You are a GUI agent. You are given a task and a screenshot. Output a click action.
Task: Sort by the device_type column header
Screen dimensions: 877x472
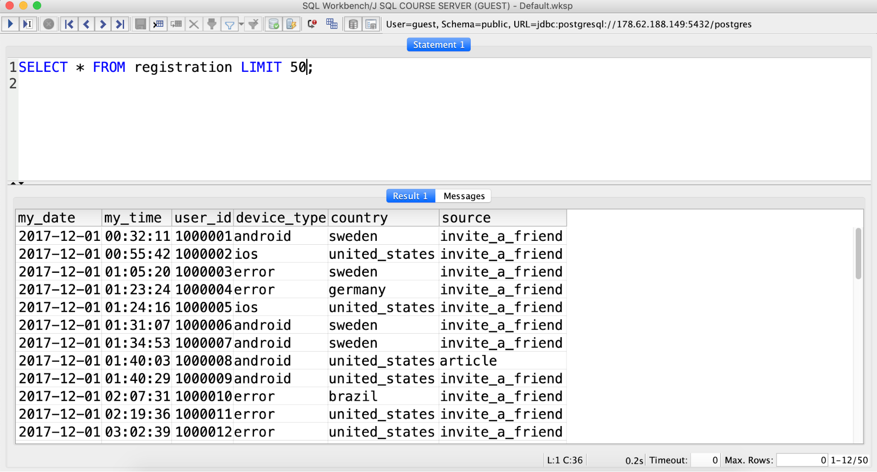281,218
